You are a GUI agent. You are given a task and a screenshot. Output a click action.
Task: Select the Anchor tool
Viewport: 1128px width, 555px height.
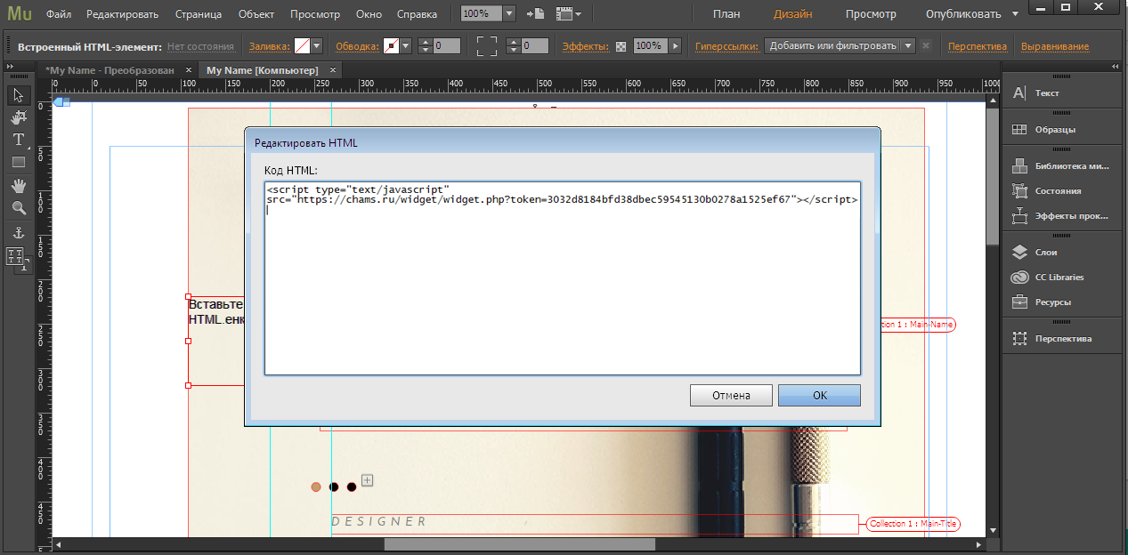click(x=18, y=233)
